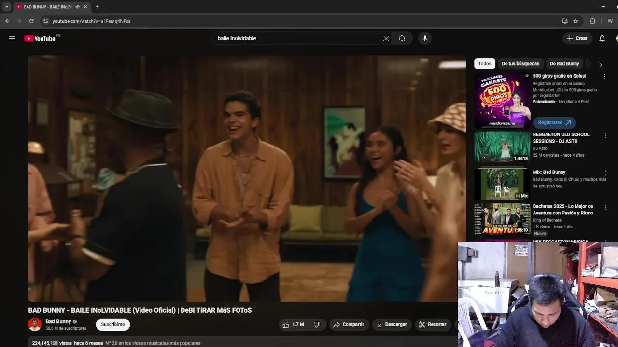The height and width of the screenshot is (347, 618).
Task: Click the 224,145,131 vistas text
Action: pos(52,343)
